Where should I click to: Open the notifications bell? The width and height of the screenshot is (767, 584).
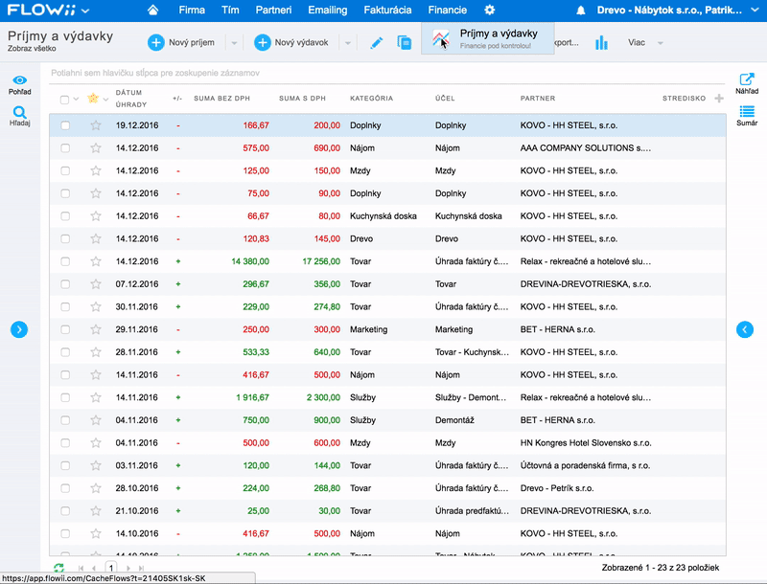click(x=581, y=11)
